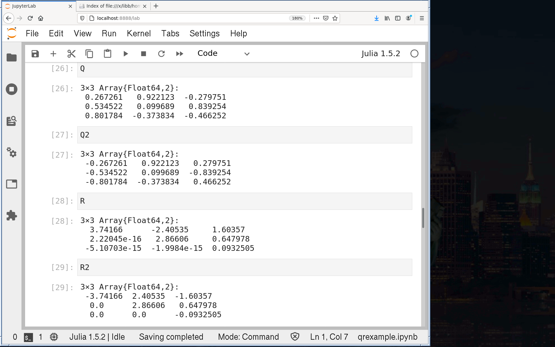Click the Q2 input cell
This screenshot has width=555, height=347.
point(244,135)
